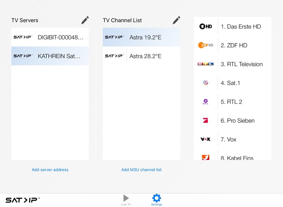Tap the Sat.1 ball logo
Image resolution: width=283 pixels, height=207 pixels.
tap(206, 83)
